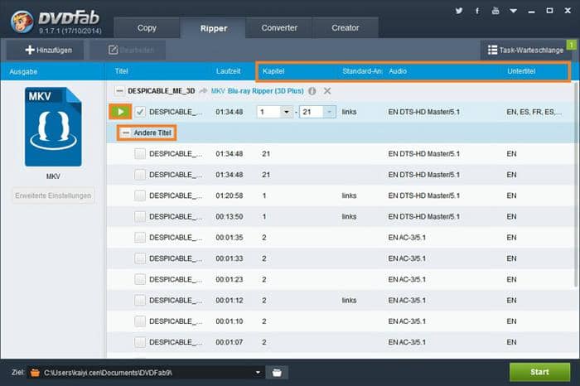580x386 pixels.
Task: Switch to the Converter tab
Action: (279, 27)
